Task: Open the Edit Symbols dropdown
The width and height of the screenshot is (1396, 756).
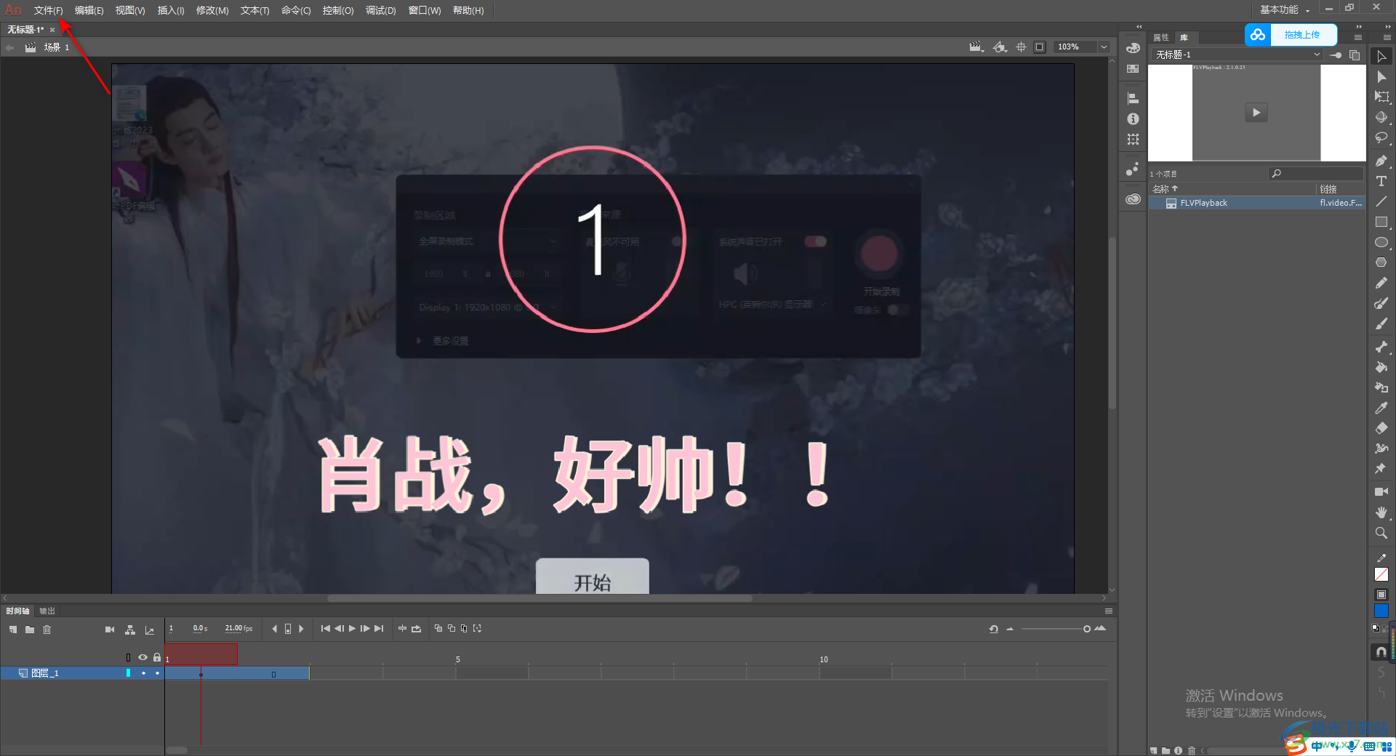Action: pos(1000,47)
